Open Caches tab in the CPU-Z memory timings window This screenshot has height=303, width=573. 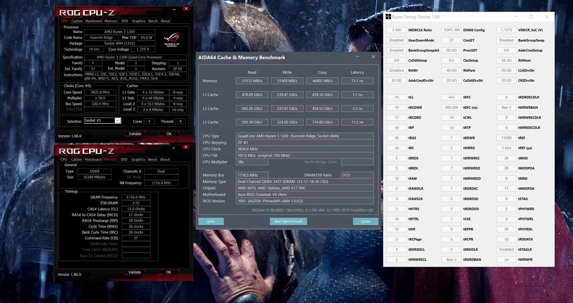point(77,160)
